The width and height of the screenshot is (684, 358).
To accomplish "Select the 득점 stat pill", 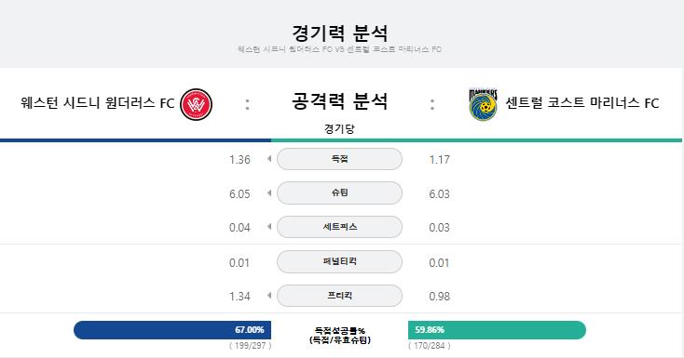I will (339, 159).
